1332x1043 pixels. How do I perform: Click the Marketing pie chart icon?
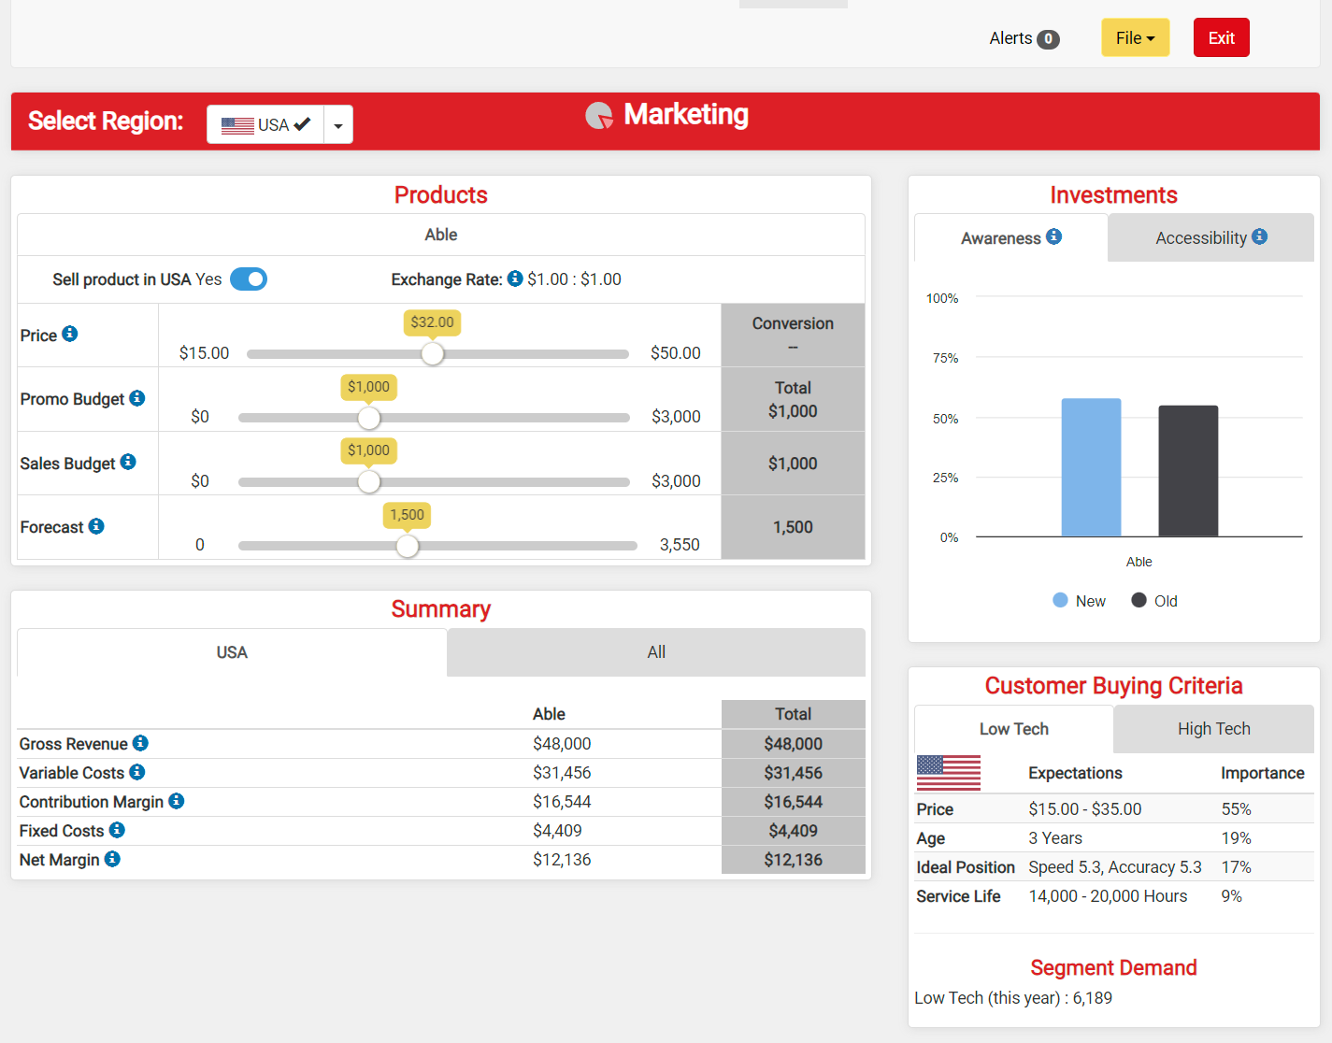(x=599, y=115)
